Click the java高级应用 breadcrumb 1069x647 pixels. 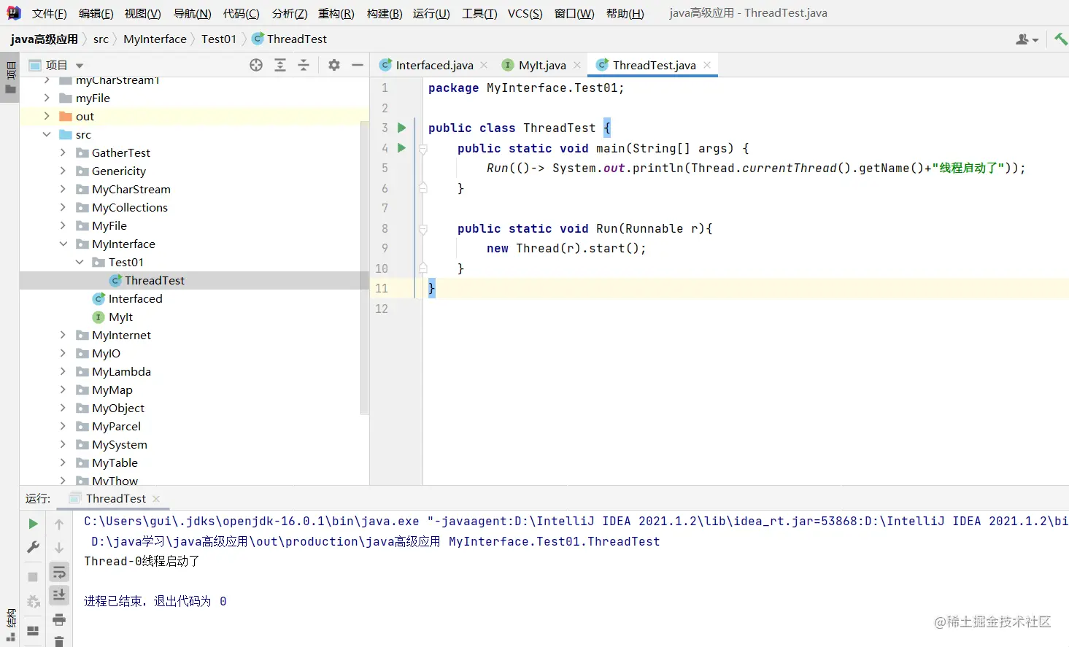tap(45, 39)
